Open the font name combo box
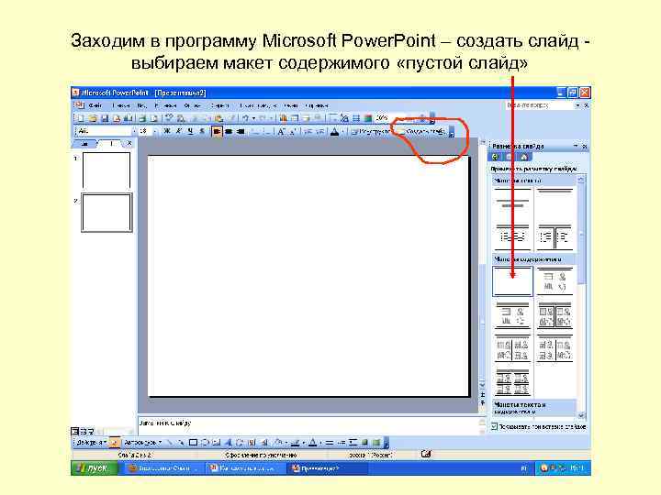Image resolution: width=661 pixels, height=495 pixels. (x=106, y=131)
